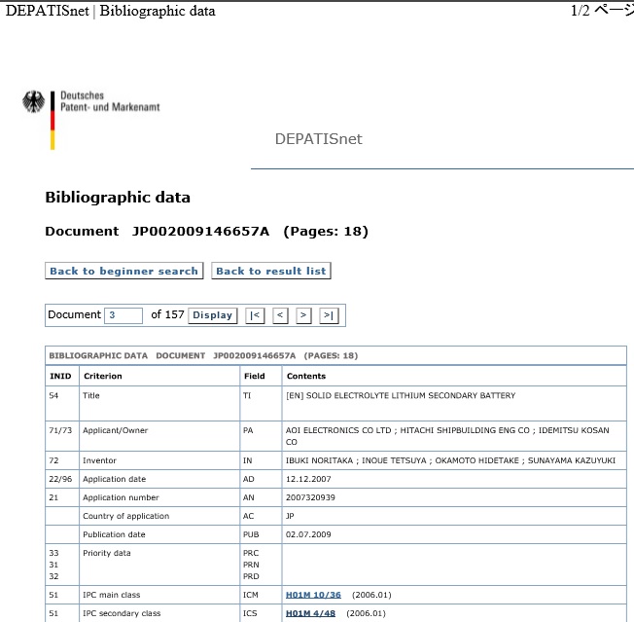Click the PRN field code
This screenshot has width=634, height=622.
pyautogui.click(x=251, y=565)
